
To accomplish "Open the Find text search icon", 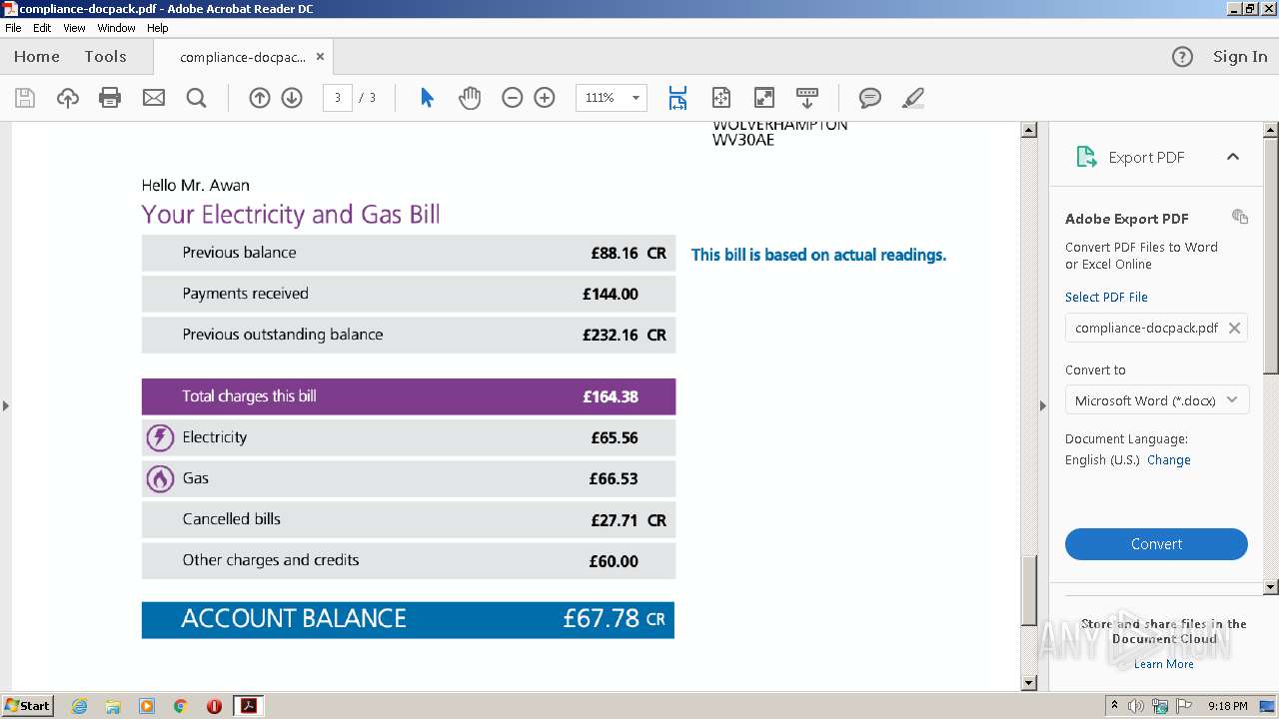I will (x=197, y=98).
